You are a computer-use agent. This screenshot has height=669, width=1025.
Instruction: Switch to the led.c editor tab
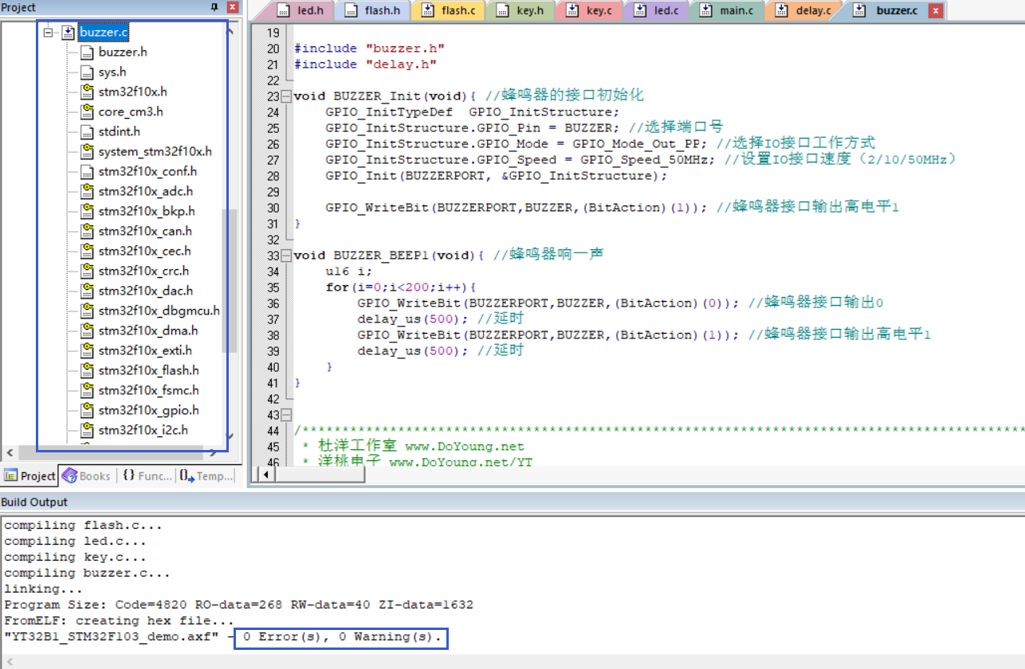pos(657,10)
